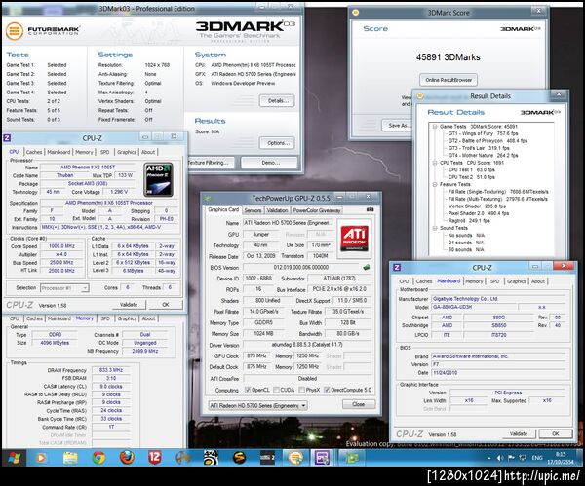585x486 pixels.
Task: Select the 'Pixel Shader 2.0' result row
Action: (479, 213)
